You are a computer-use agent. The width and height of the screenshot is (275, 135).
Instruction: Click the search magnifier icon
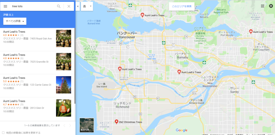[x=59, y=6]
